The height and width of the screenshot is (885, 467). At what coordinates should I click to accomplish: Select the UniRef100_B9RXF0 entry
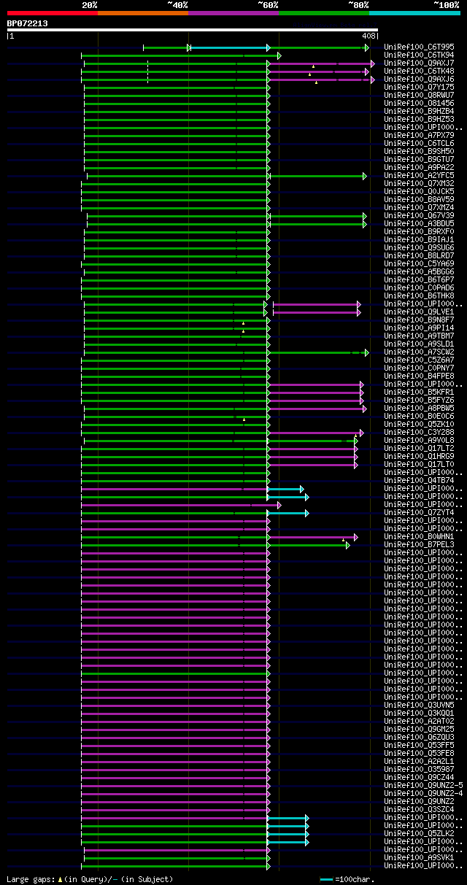point(419,231)
